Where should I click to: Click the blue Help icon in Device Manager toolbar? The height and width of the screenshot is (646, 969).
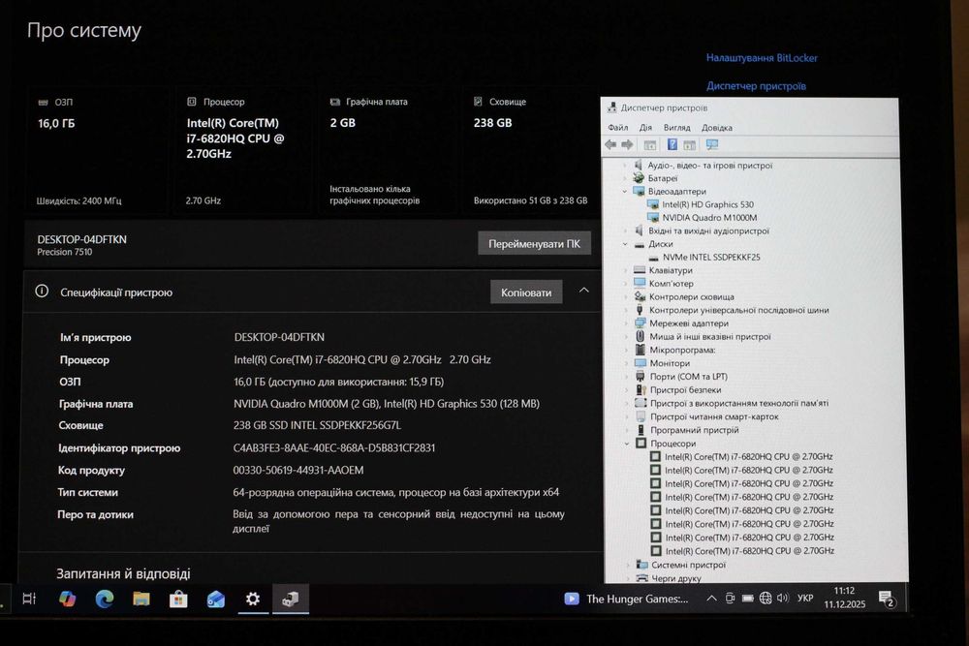coord(672,144)
